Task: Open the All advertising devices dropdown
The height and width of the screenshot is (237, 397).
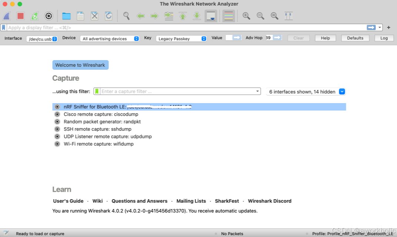Action: (x=110, y=39)
